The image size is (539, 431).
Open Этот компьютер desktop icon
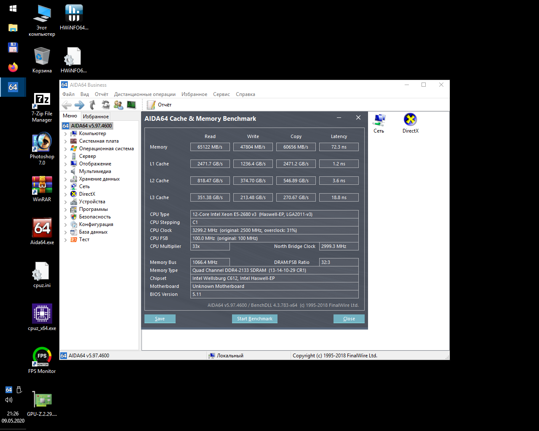42,20
